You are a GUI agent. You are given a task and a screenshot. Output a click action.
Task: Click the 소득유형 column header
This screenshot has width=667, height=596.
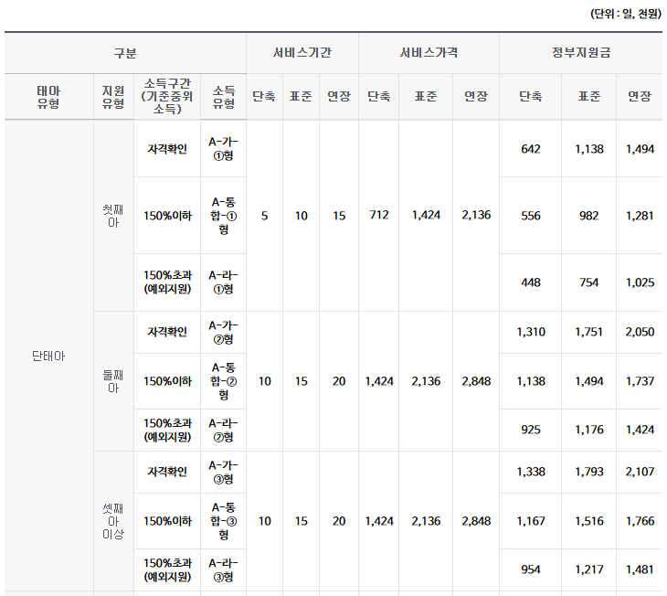click(x=223, y=97)
